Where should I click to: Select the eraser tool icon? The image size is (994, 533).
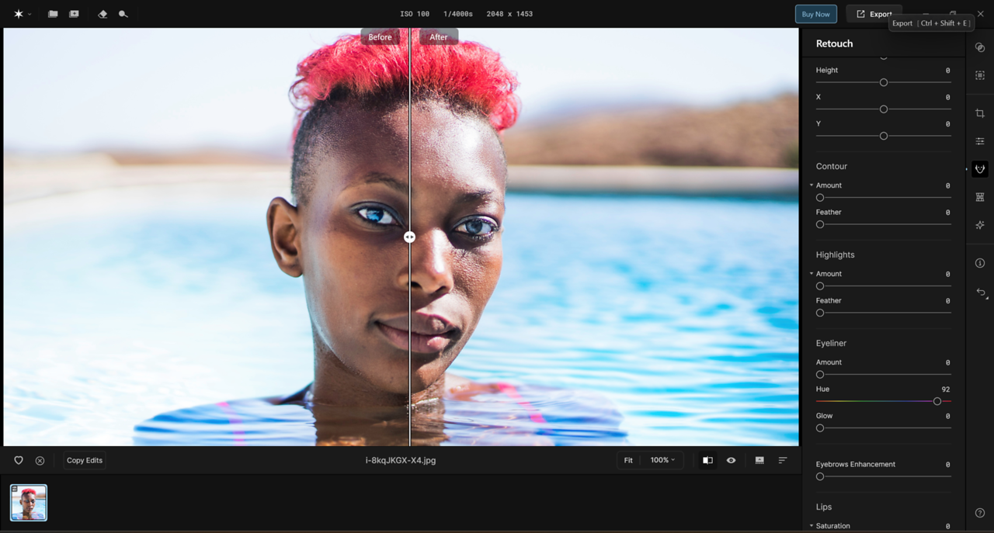click(102, 14)
